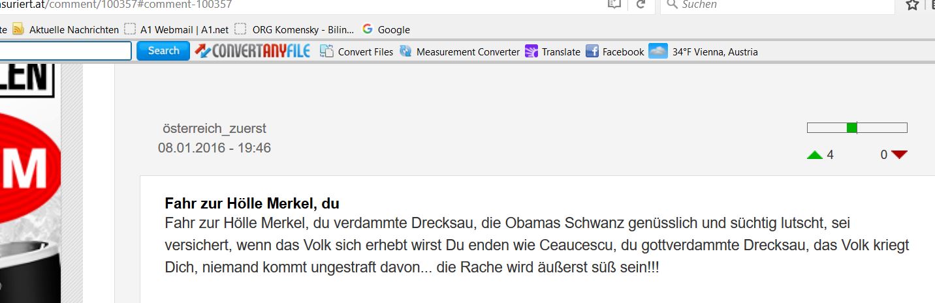935x303 pixels.
Task: Click the ConvertAnyFile logo
Action: 252,51
